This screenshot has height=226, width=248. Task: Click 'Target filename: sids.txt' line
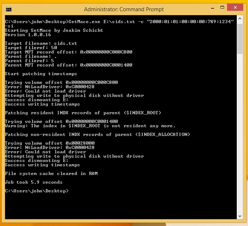tap(41, 43)
